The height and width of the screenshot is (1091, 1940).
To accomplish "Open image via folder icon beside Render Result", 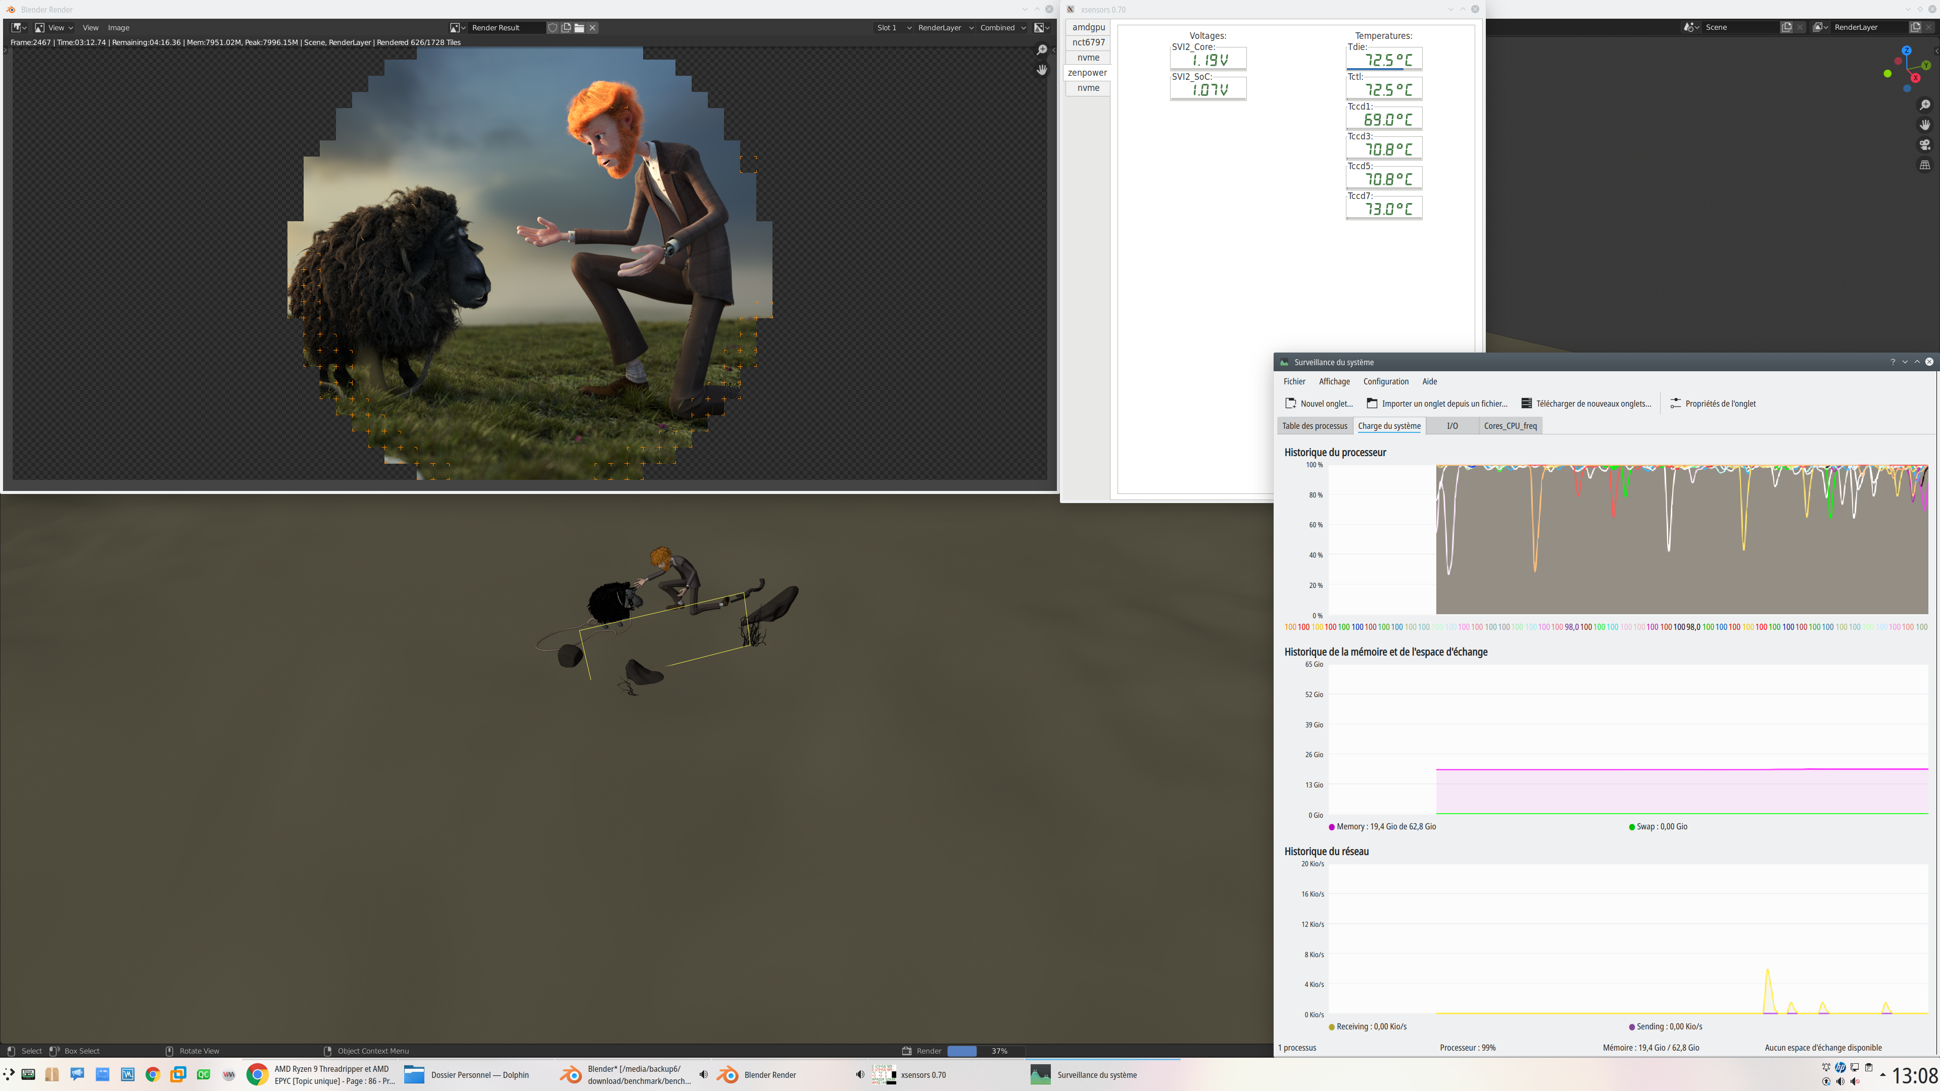I will [579, 28].
